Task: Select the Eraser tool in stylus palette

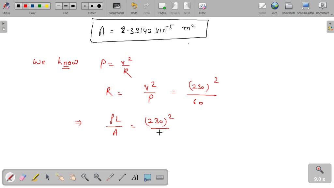Action: click(23, 177)
